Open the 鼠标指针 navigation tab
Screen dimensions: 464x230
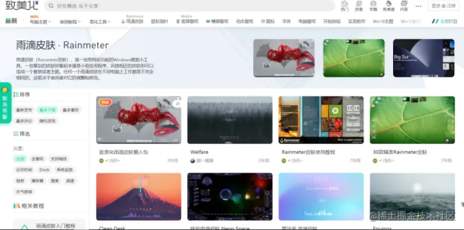click(159, 21)
